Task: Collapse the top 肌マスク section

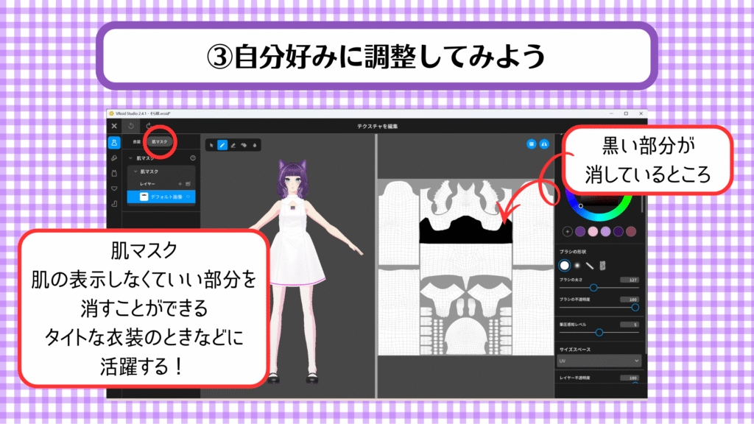Action: tap(130, 158)
